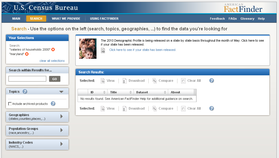Open the Feedback link
Viewport: 279px width, 158px height.
(x=217, y=19)
